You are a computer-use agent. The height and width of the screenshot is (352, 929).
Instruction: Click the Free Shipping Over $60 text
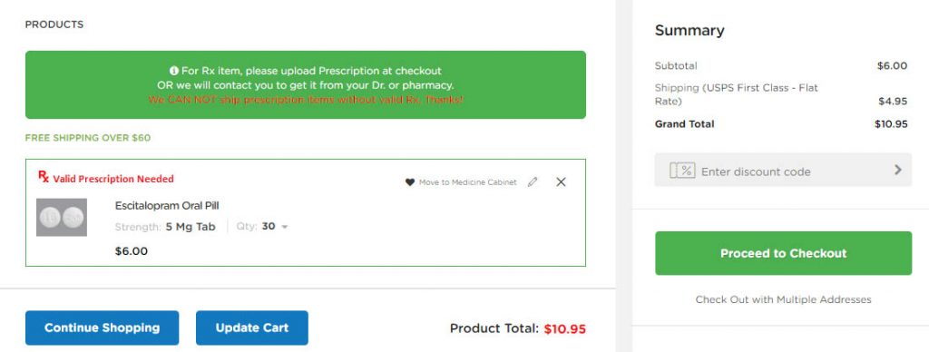pos(88,138)
